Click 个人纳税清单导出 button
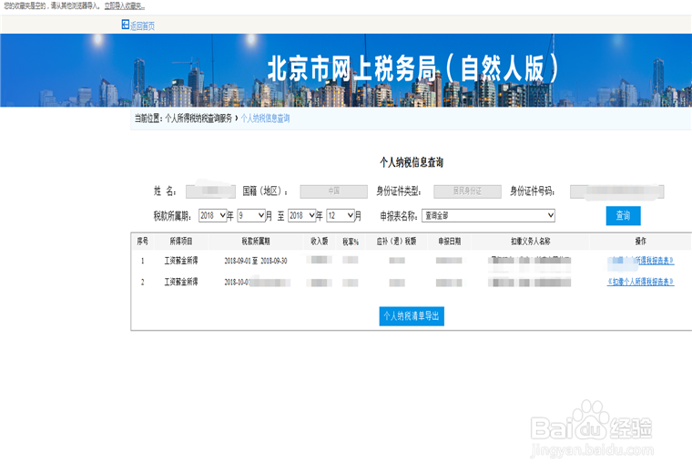692x474 pixels. (x=412, y=316)
